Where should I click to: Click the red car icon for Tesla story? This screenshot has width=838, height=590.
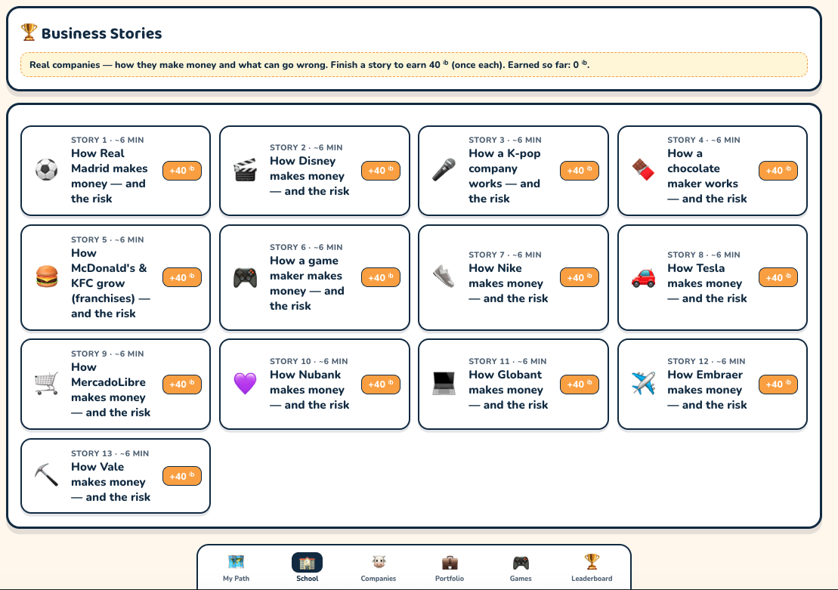[643, 277]
